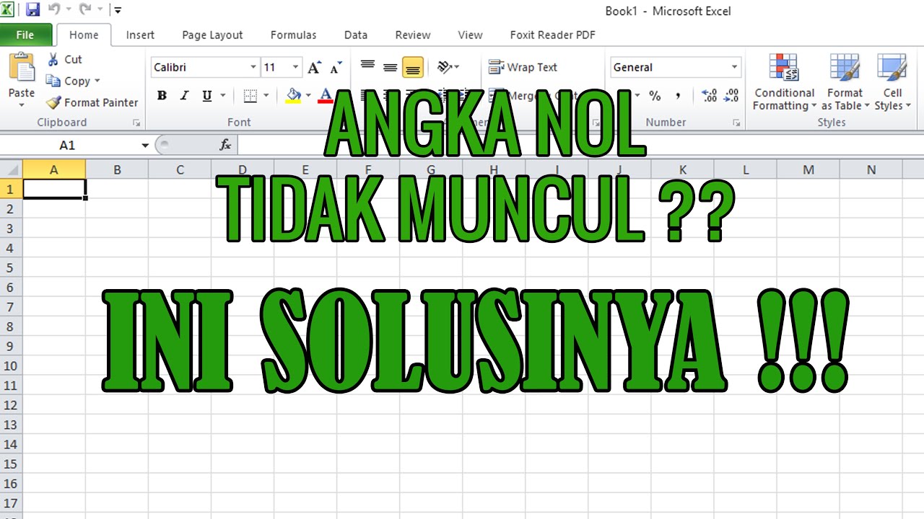924x519 pixels.
Task: Switch to the Review tab
Action: point(413,35)
